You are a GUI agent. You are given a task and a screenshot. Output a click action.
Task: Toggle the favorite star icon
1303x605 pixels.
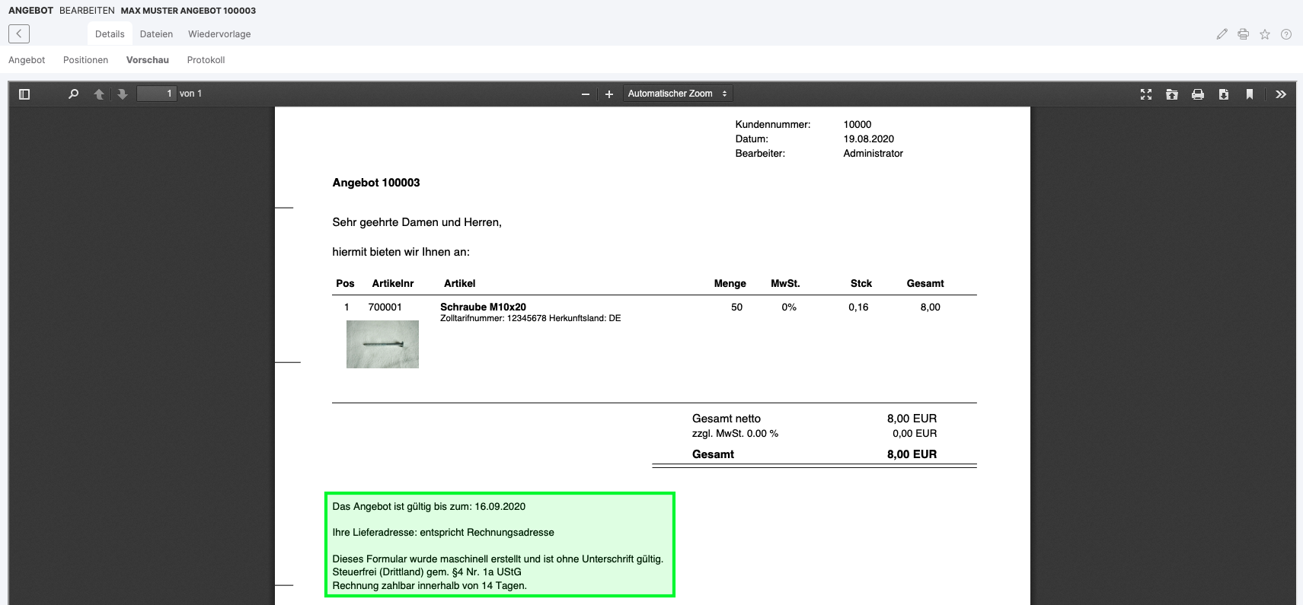tap(1264, 34)
